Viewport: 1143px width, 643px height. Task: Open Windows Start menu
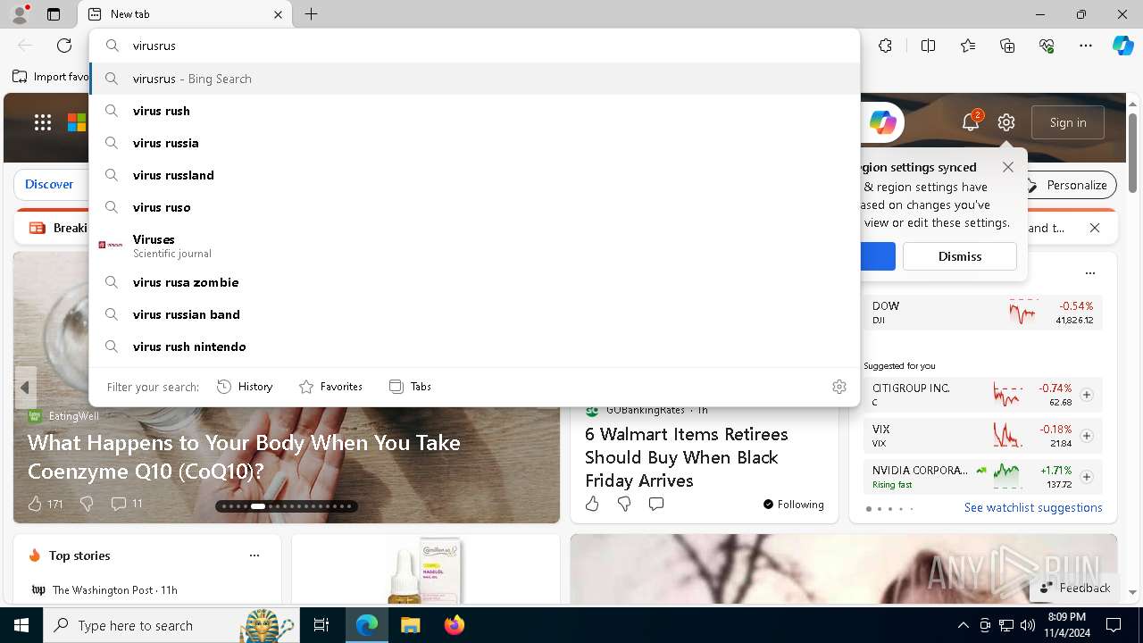pos(21,625)
